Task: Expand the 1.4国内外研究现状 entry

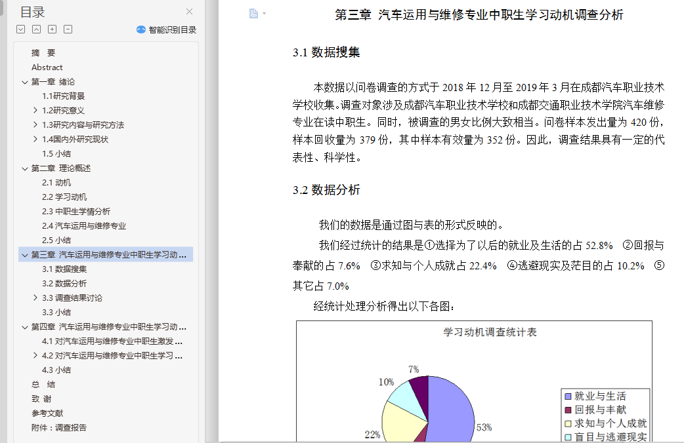Action: [x=35, y=140]
